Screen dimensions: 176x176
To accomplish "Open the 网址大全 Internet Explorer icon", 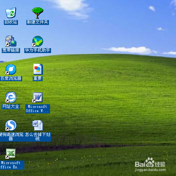I will 11,97.
